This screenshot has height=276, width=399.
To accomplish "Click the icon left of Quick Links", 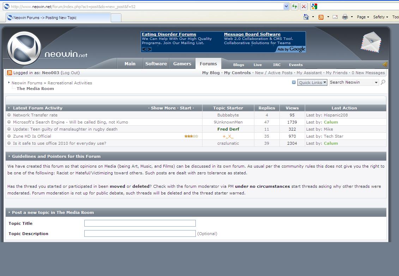I will (294, 82).
